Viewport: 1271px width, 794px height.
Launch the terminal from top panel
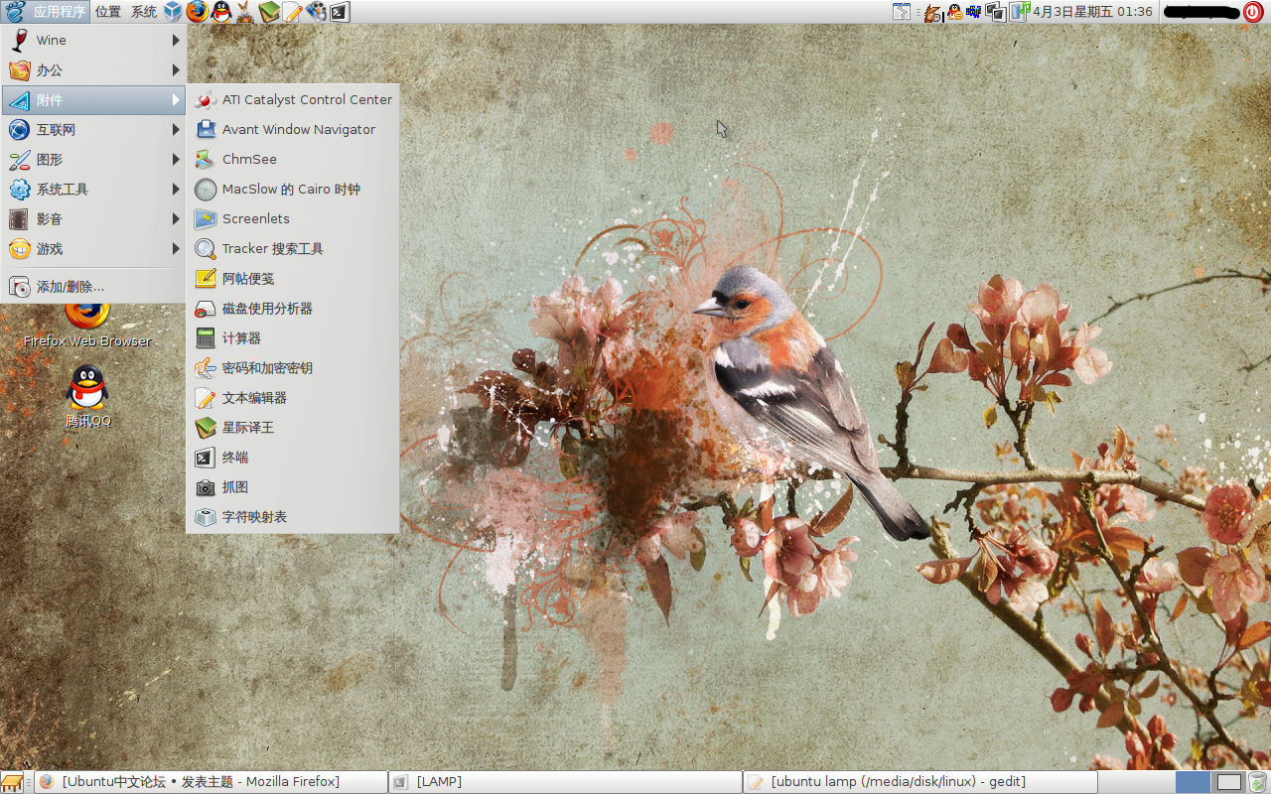click(340, 12)
